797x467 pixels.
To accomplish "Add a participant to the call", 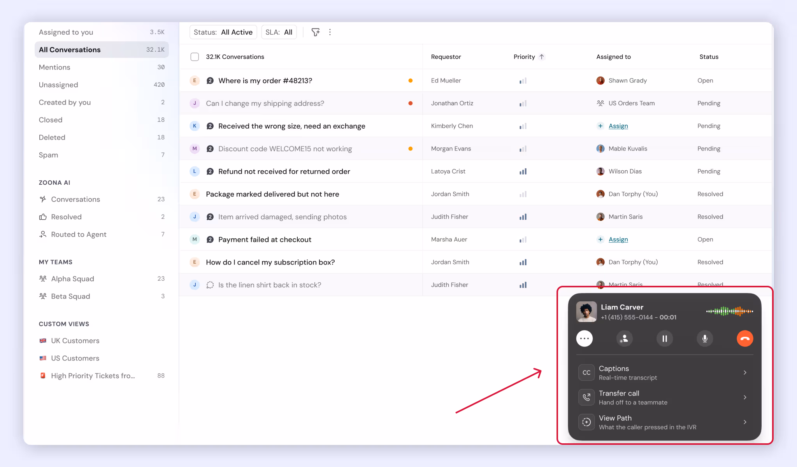I will pyautogui.click(x=625, y=338).
